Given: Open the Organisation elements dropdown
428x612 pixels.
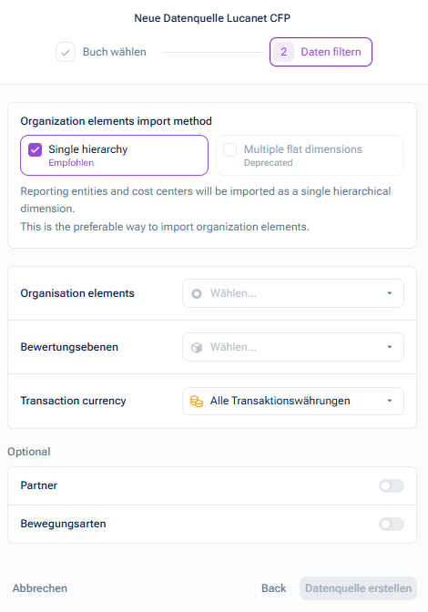Looking at the screenshot, I should (293, 293).
